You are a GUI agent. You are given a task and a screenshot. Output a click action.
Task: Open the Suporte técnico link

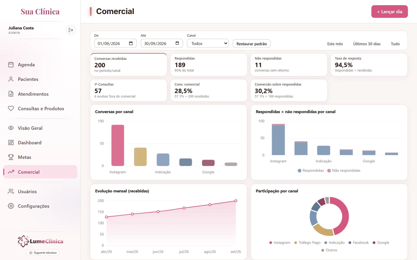coord(43,253)
